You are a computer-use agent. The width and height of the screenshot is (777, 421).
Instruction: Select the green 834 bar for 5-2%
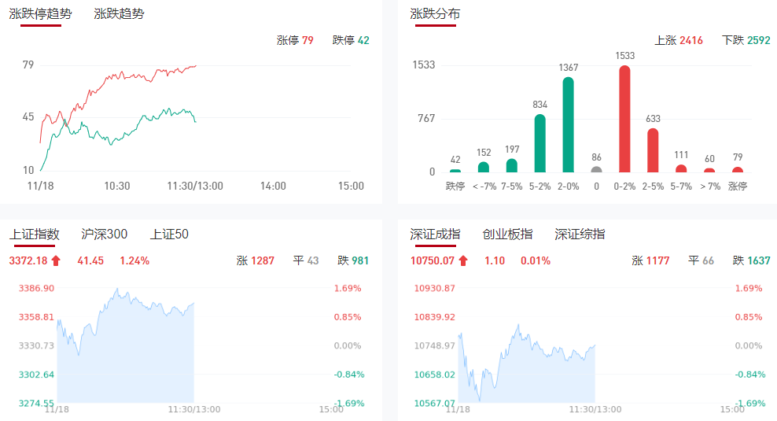coord(539,143)
